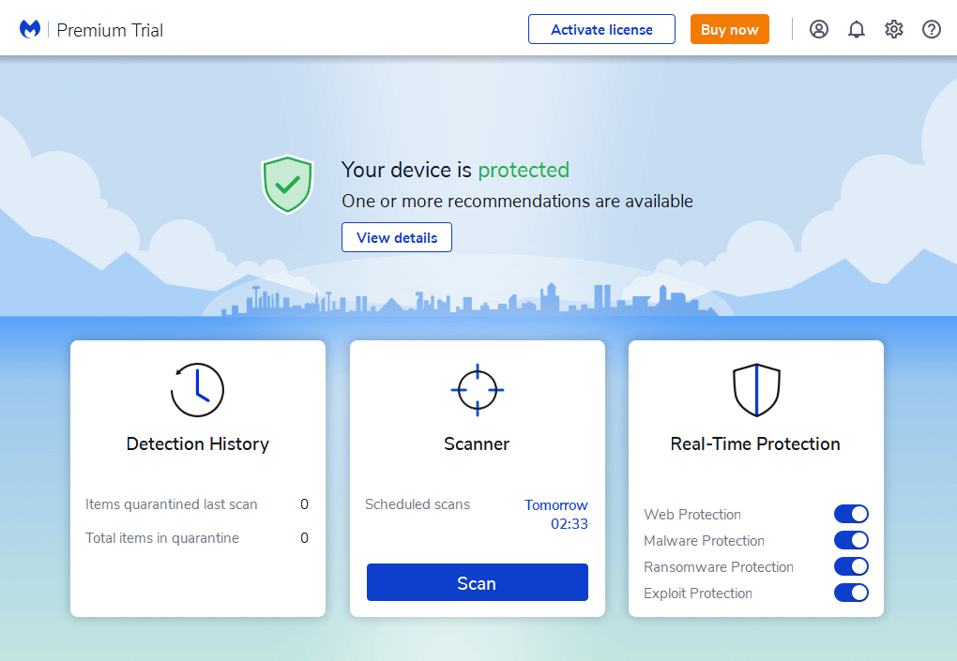This screenshot has width=957, height=661.
Task: Open the account profile icon
Action: (x=818, y=29)
